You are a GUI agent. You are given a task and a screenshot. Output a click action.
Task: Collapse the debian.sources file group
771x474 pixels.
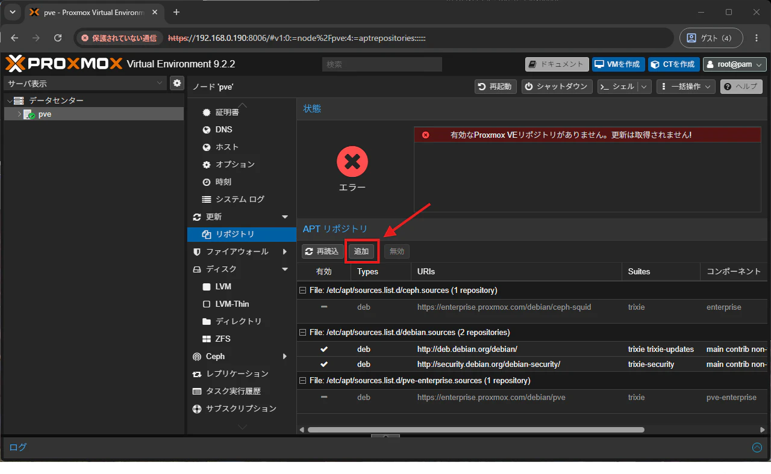point(303,333)
